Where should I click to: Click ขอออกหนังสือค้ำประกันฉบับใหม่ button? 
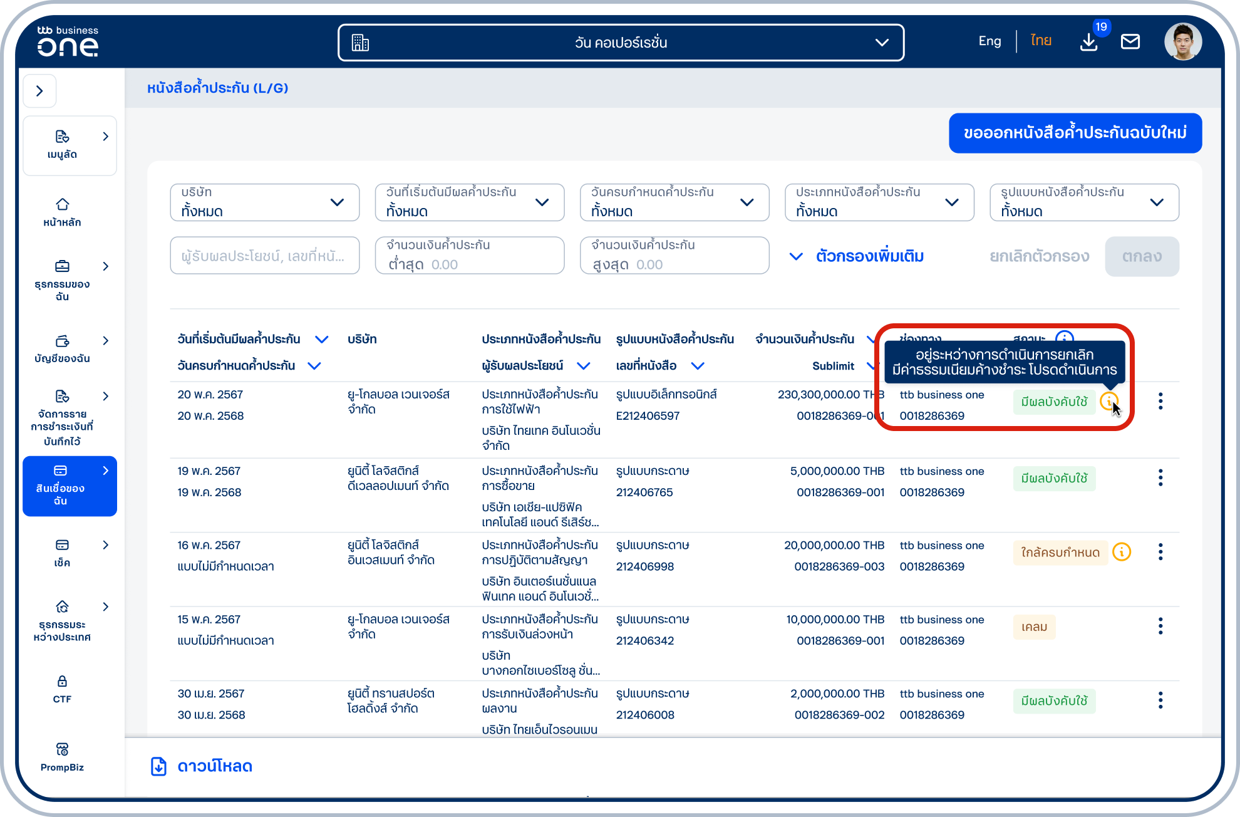pyautogui.click(x=1075, y=133)
